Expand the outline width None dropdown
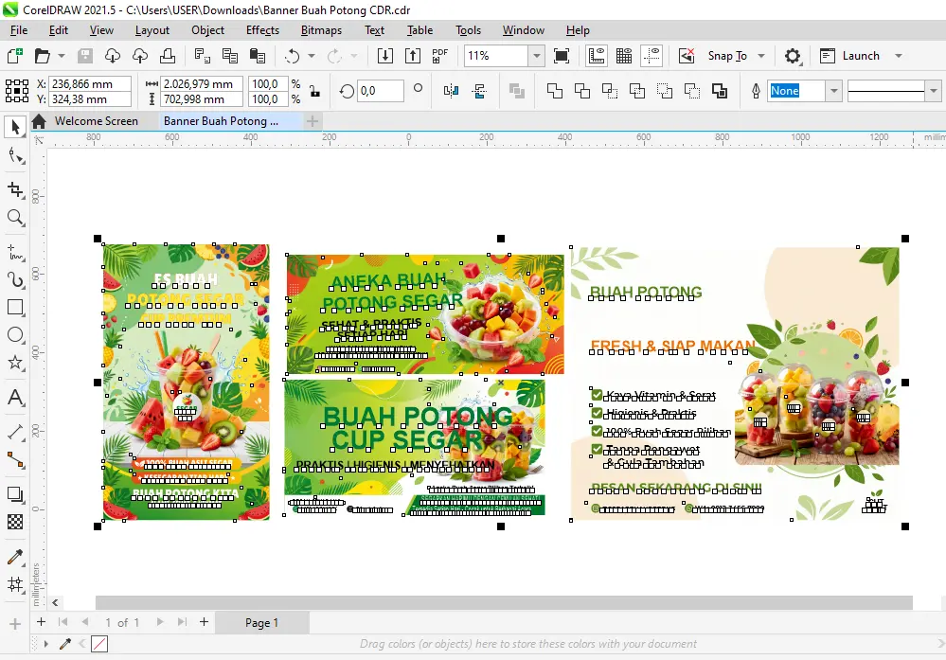This screenshot has width=946, height=660. (x=833, y=91)
